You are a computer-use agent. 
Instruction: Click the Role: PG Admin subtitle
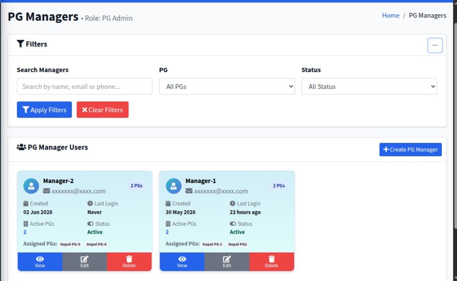tap(108, 18)
